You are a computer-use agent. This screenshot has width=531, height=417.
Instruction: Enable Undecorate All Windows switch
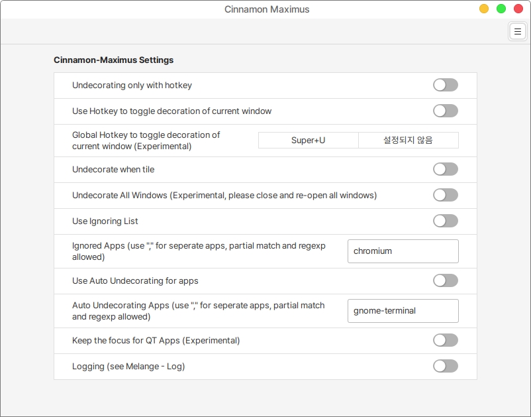(x=445, y=195)
